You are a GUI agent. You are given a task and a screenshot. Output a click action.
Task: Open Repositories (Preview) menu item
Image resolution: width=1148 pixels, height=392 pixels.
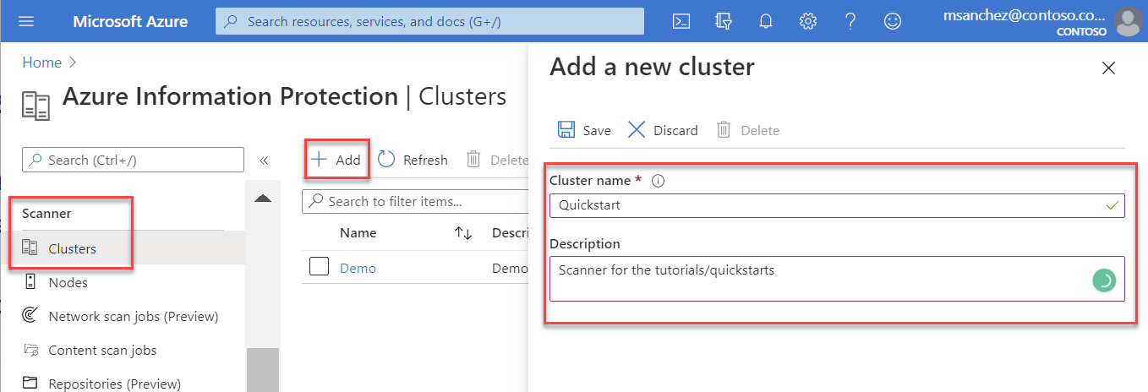coord(123,384)
